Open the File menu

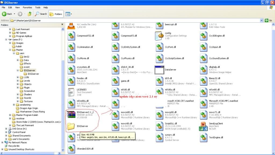pyautogui.click(x=3, y=7)
